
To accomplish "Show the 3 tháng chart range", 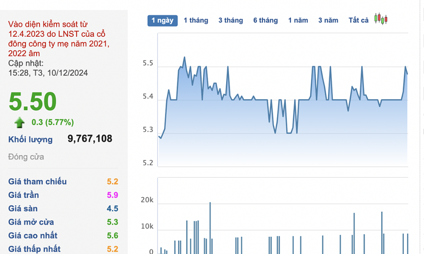I will coord(231,20).
